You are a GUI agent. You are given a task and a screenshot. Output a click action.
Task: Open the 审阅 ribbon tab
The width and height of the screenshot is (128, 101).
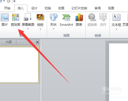(98, 8)
